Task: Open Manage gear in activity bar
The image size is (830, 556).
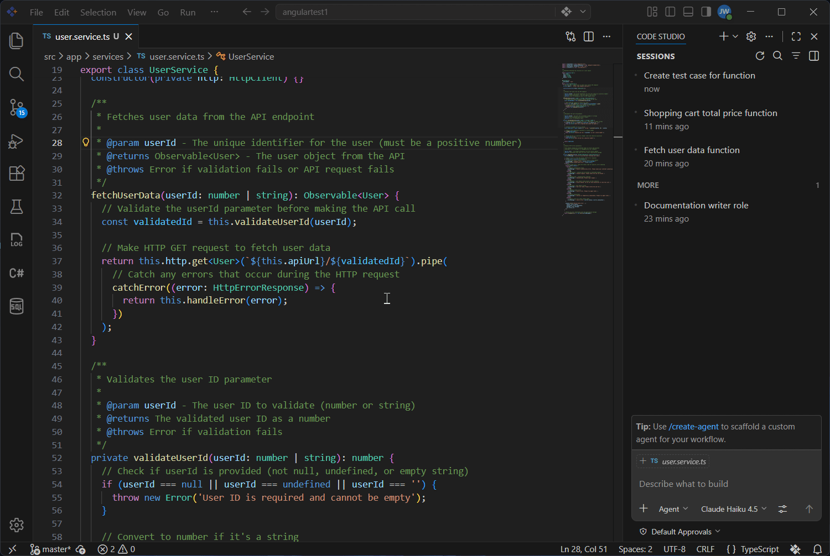Action: point(17,525)
